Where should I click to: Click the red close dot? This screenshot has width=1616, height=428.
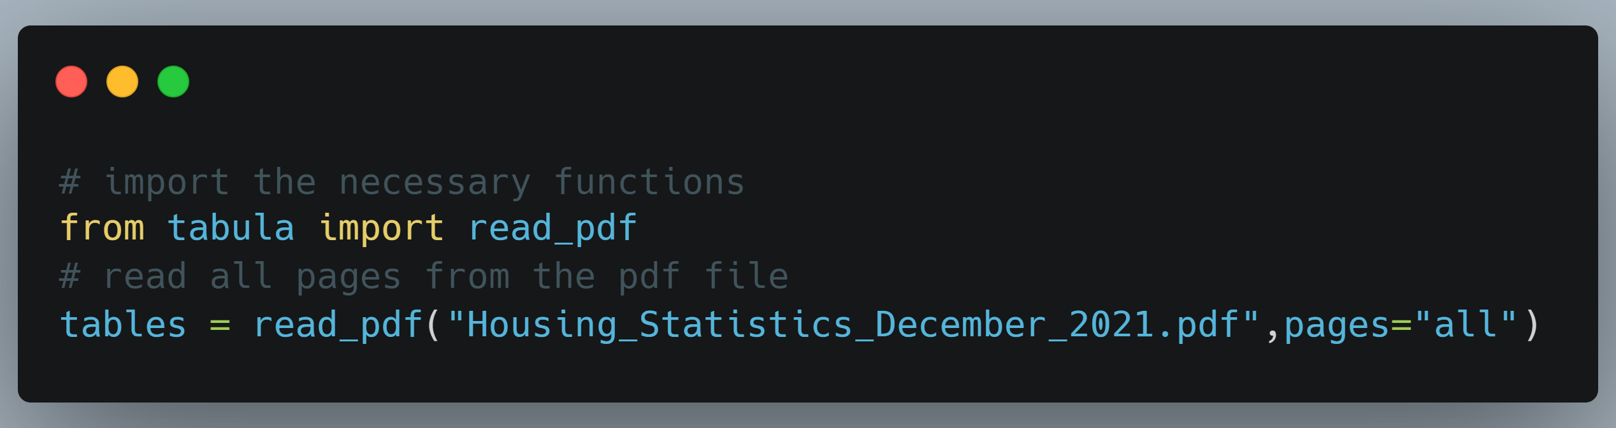click(71, 82)
